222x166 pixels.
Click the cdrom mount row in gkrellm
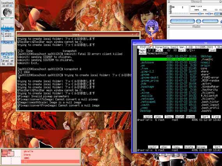coord(7,61)
